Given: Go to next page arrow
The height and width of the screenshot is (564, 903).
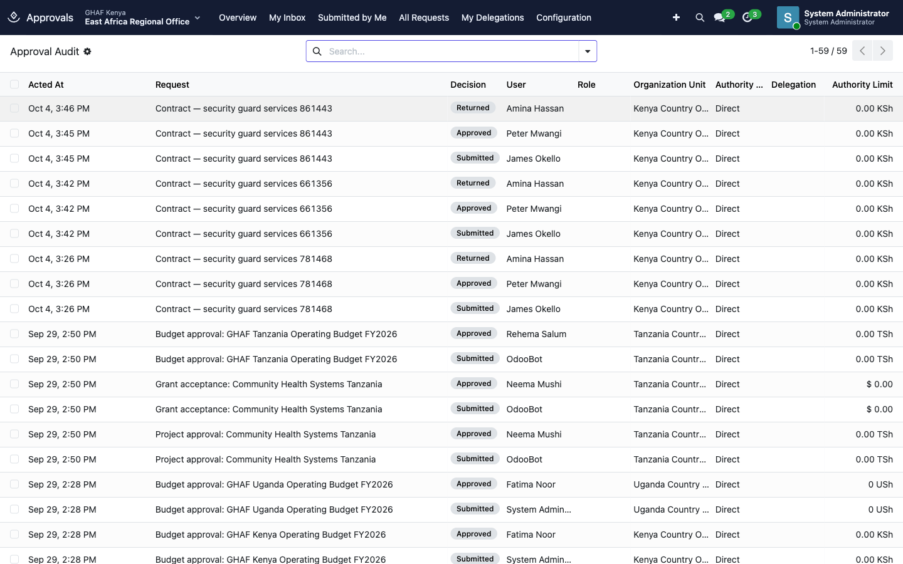Looking at the screenshot, I should tap(883, 51).
